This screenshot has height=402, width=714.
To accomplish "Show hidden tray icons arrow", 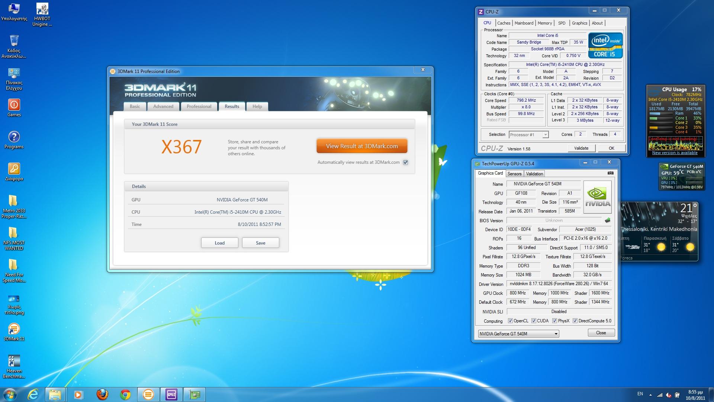I will (x=650, y=395).
